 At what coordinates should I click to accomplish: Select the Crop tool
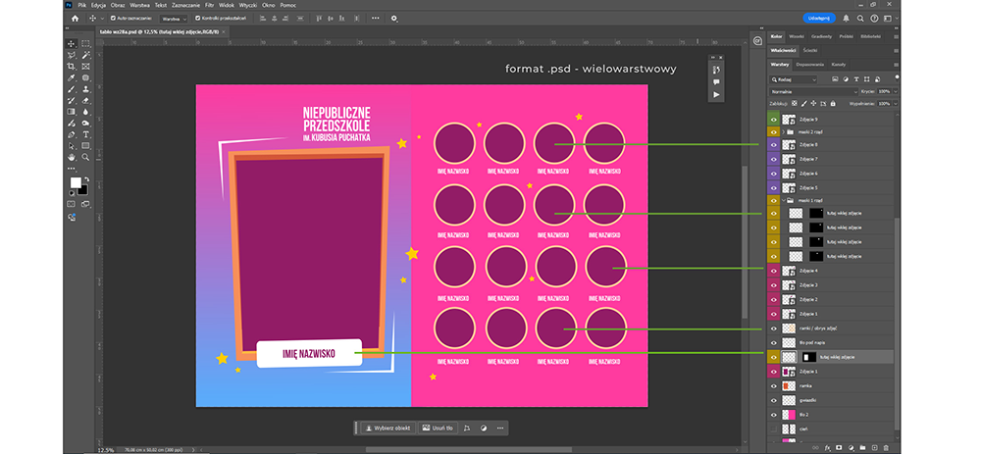[x=72, y=67]
